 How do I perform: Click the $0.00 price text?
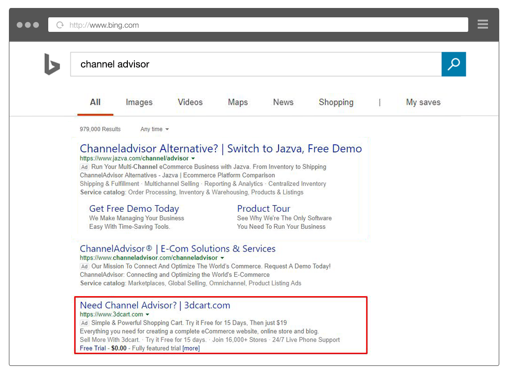[118, 348]
